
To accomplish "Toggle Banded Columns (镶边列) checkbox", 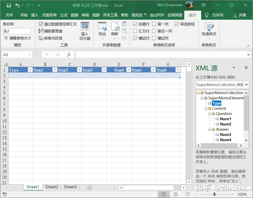I will [x=154, y=38].
